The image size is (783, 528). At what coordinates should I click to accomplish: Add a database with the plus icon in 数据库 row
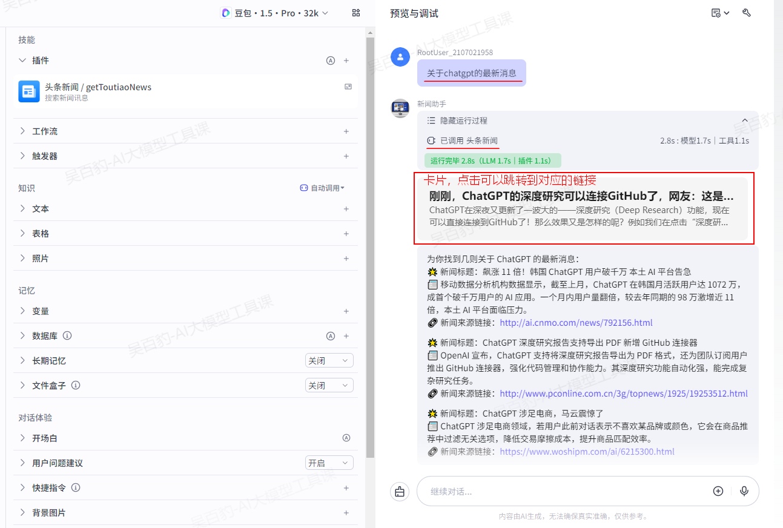[x=346, y=336]
